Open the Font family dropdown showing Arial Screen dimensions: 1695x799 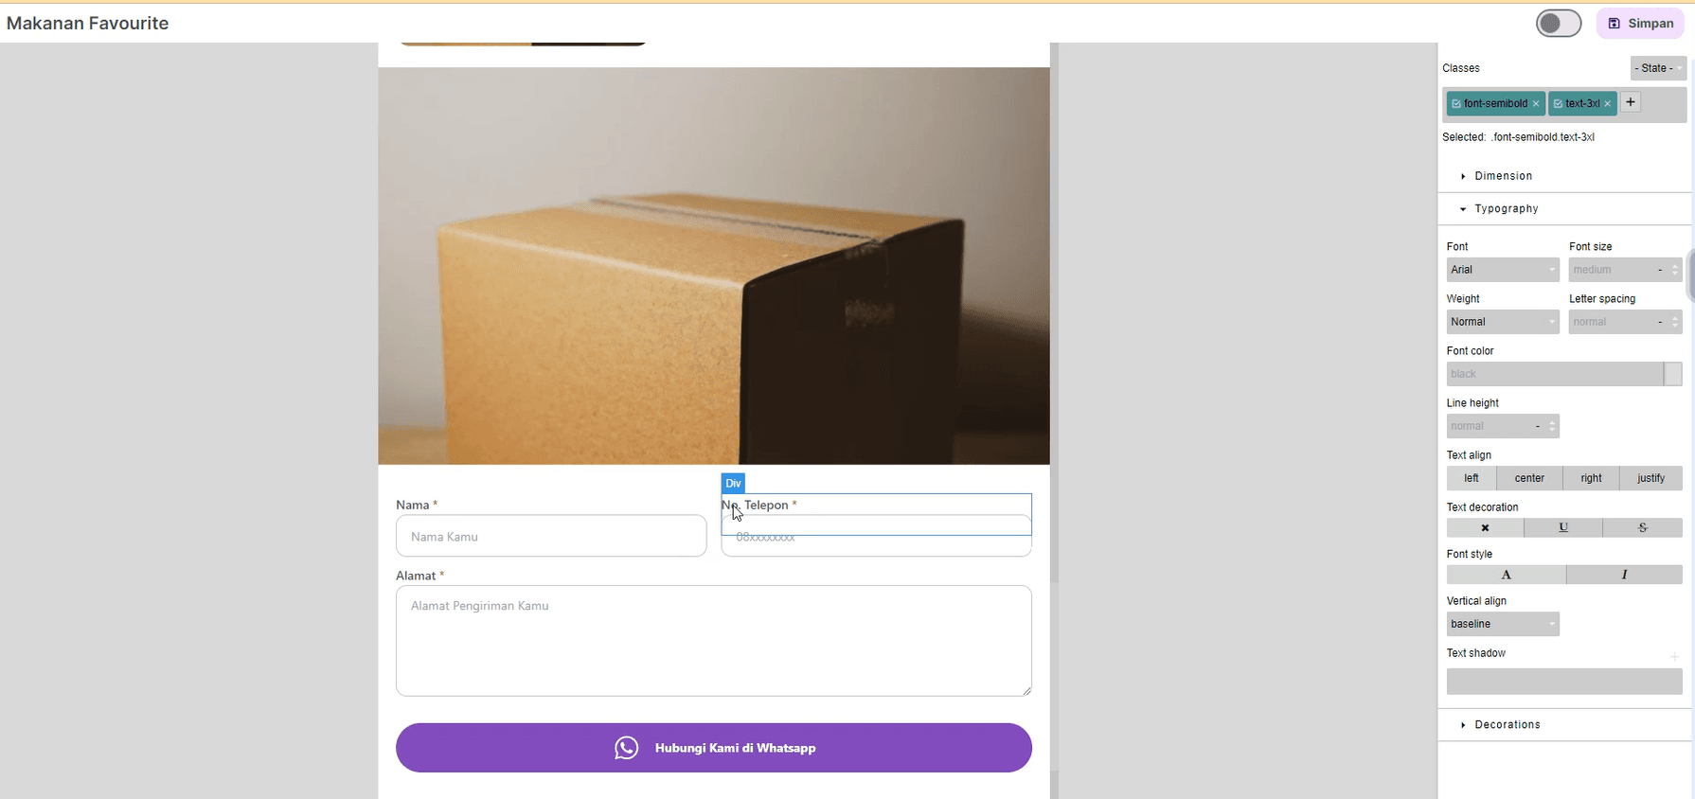[x=1502, y=270]
